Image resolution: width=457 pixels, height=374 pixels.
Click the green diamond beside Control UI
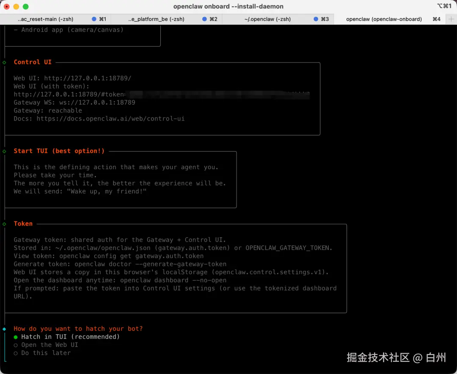[4, 62]
